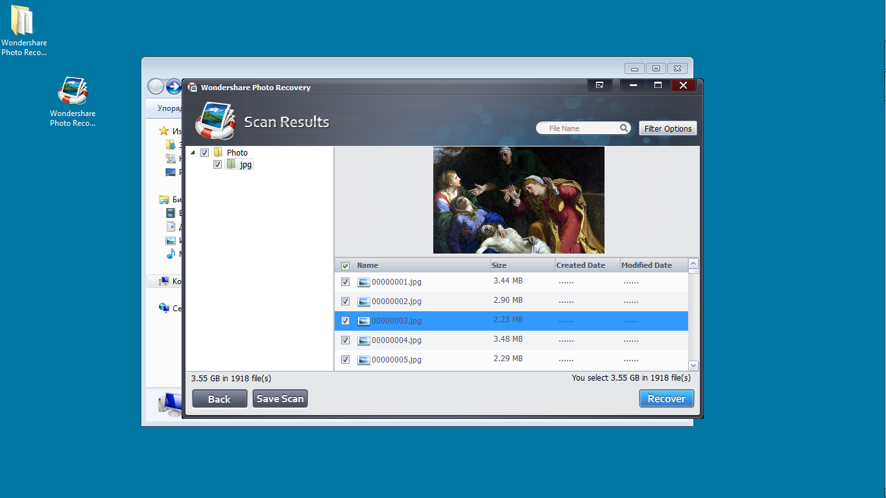Click Videos library filmstrip icon in Explorer
This screenshot has width=886, height=498.
point(171,213)
